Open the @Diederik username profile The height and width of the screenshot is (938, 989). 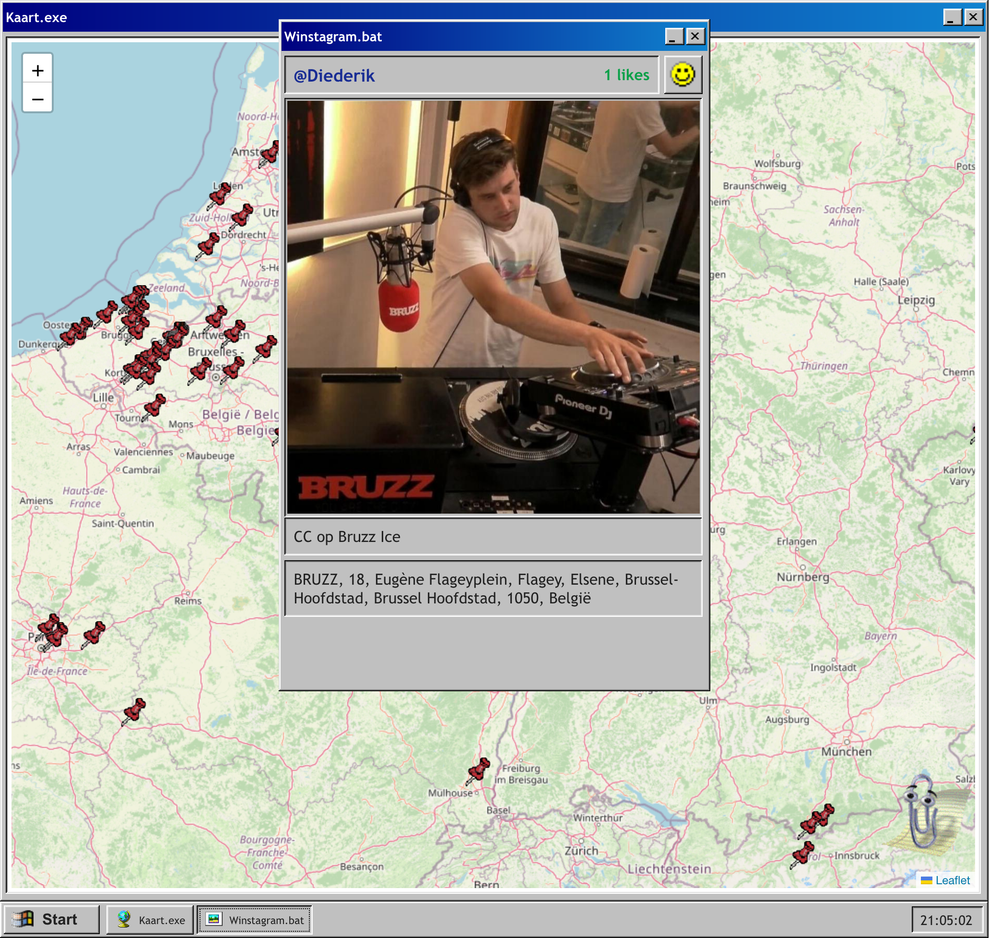334,75
